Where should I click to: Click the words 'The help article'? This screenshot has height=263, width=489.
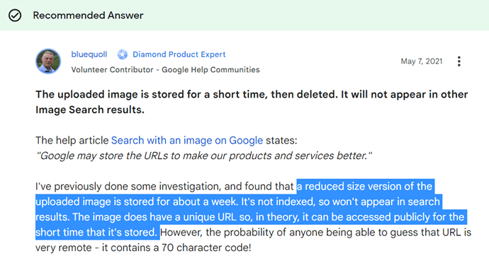pos(72,141)
